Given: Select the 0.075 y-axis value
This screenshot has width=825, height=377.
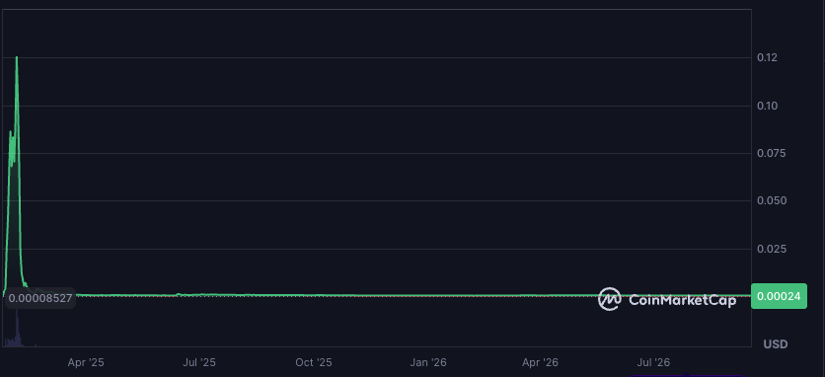Looking at the screenshot, I should (771, 153).
